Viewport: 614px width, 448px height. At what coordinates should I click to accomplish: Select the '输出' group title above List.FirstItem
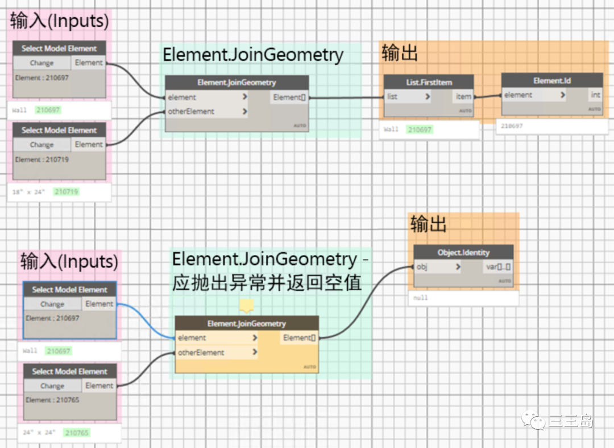[x=400, y=53]
